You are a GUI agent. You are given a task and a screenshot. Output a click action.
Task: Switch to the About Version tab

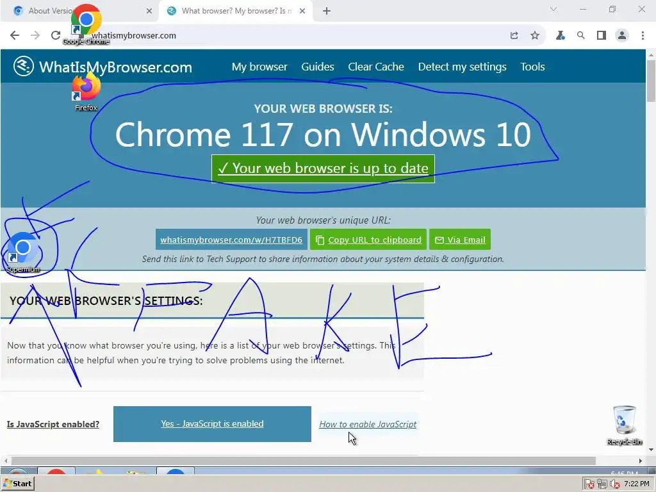pyautogui.click(x=79, y=11)
